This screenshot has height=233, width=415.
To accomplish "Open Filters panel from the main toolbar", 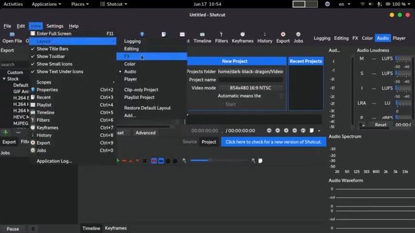I will pos(221,34).
